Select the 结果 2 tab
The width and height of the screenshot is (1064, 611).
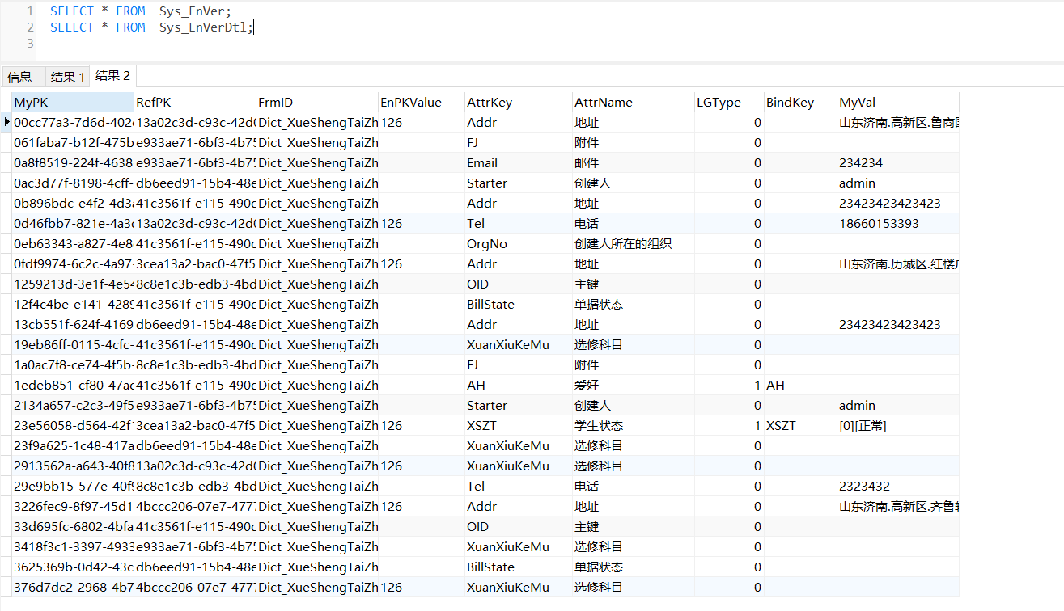112,75
